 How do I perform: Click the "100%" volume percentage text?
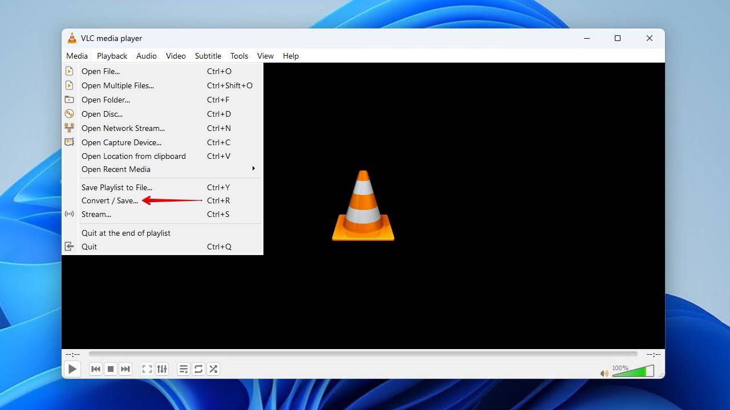[x=620, y=368]
